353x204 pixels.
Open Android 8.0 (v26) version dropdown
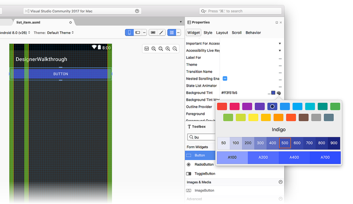[x=15, y=33]
